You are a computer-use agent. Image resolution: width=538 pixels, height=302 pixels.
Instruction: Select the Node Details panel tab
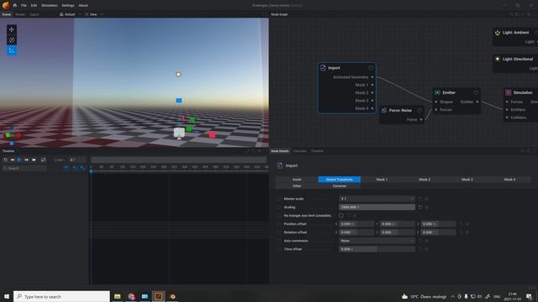(x=280, y=151)
